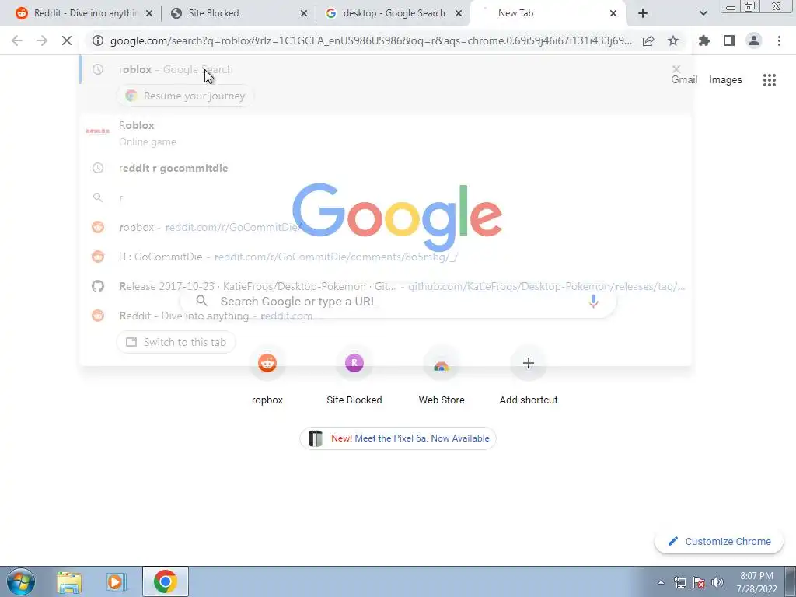Click the Customize Chrome button
Image resolution: width=796 pixels, height=597 pixels.
coord(719,541)
